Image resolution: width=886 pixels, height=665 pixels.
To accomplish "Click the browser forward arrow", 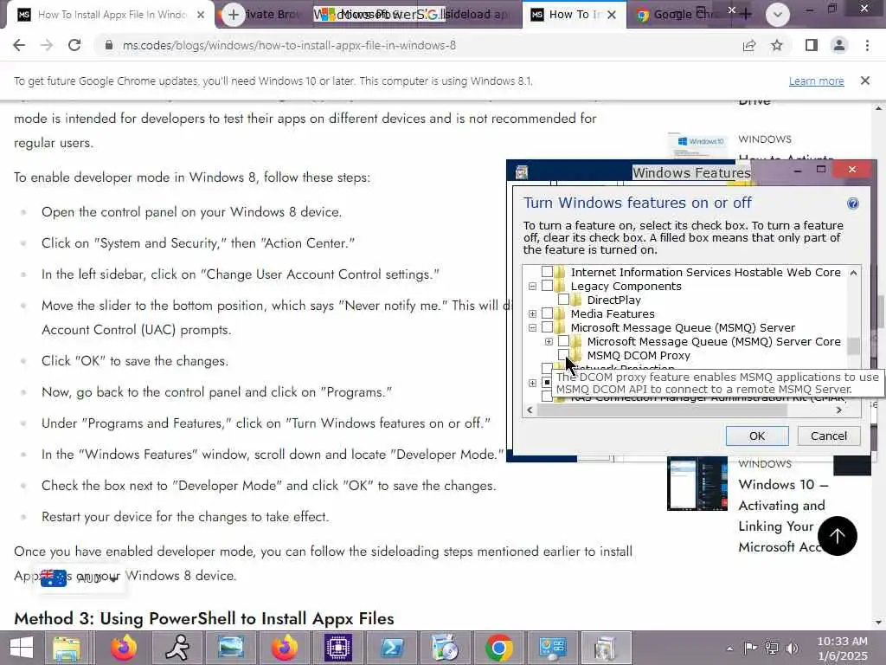I will point(47,45).
